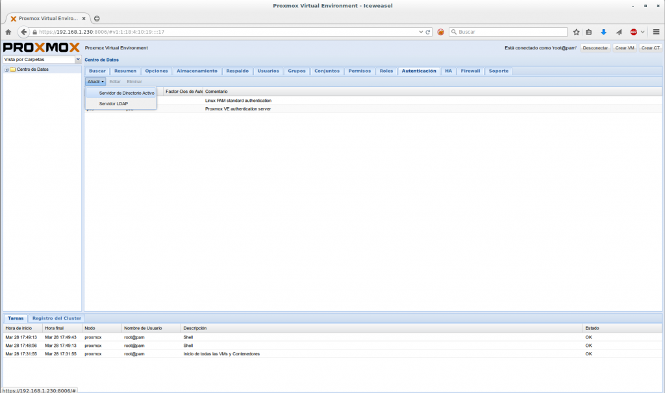Open the downloads arrow icon
The height and width of the screenshot is (393, 665).
pyautogui.click(x=603, y=32)
